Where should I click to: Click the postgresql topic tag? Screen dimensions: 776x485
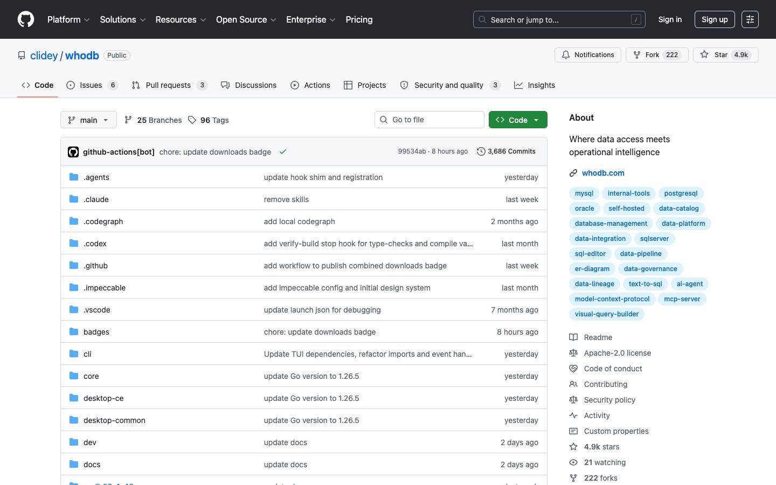pos(681,193)
